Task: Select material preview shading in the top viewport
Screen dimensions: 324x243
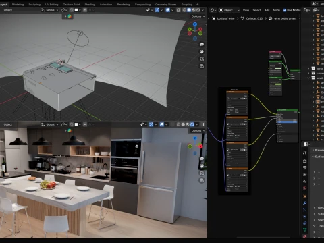Action: [194, 10]
